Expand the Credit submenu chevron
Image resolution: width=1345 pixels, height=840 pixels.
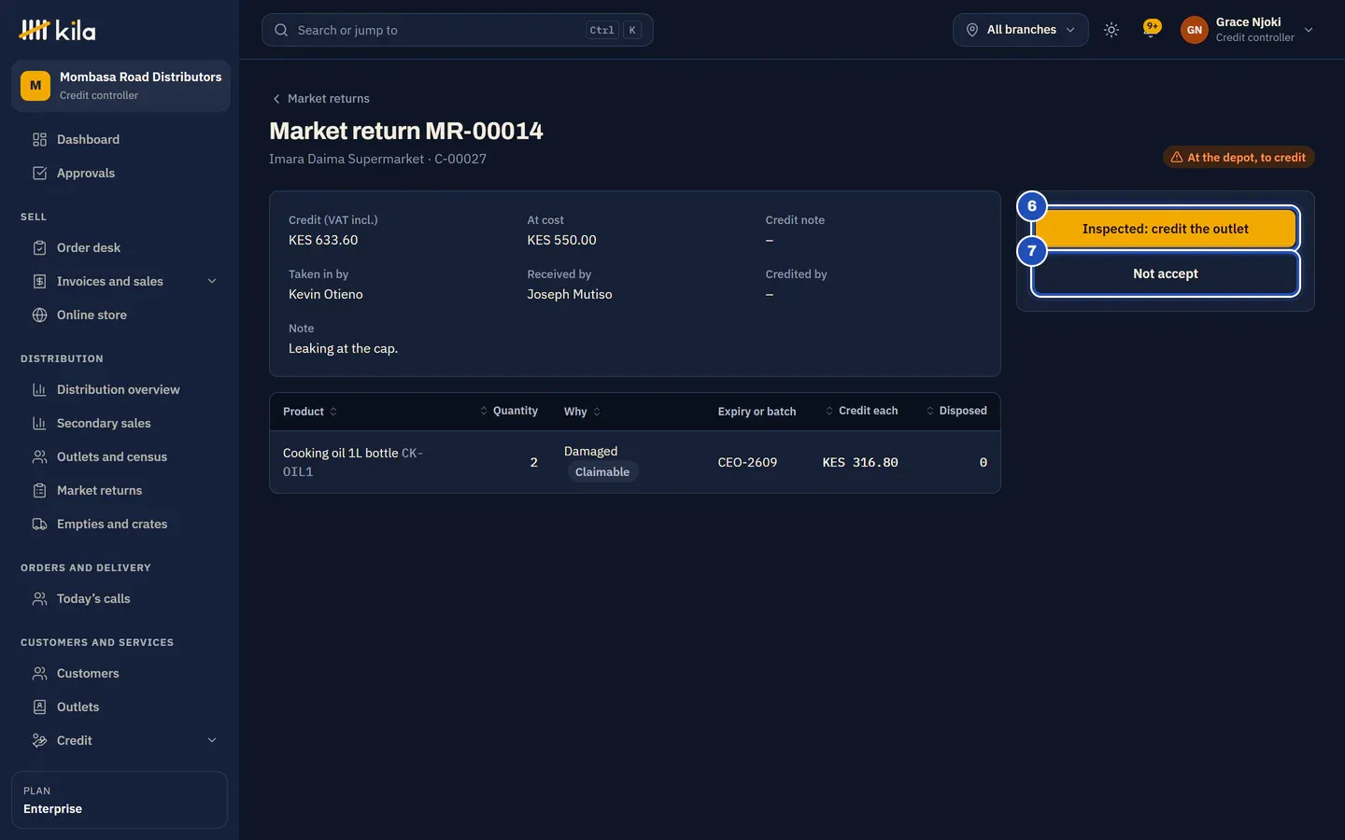pyautogui.click(x=212, y=741)
